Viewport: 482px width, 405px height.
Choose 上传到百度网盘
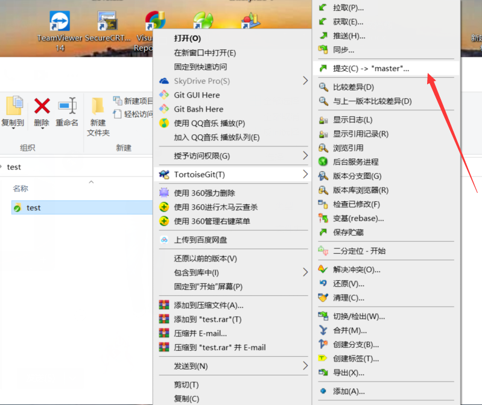click(200, 240)
